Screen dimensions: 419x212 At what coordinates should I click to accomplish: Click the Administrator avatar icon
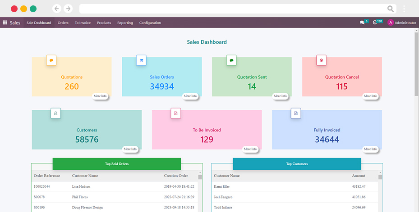point(391,23)
